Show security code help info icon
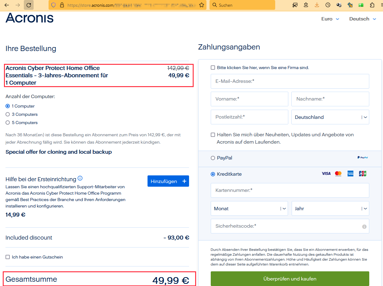 [364, 227]
